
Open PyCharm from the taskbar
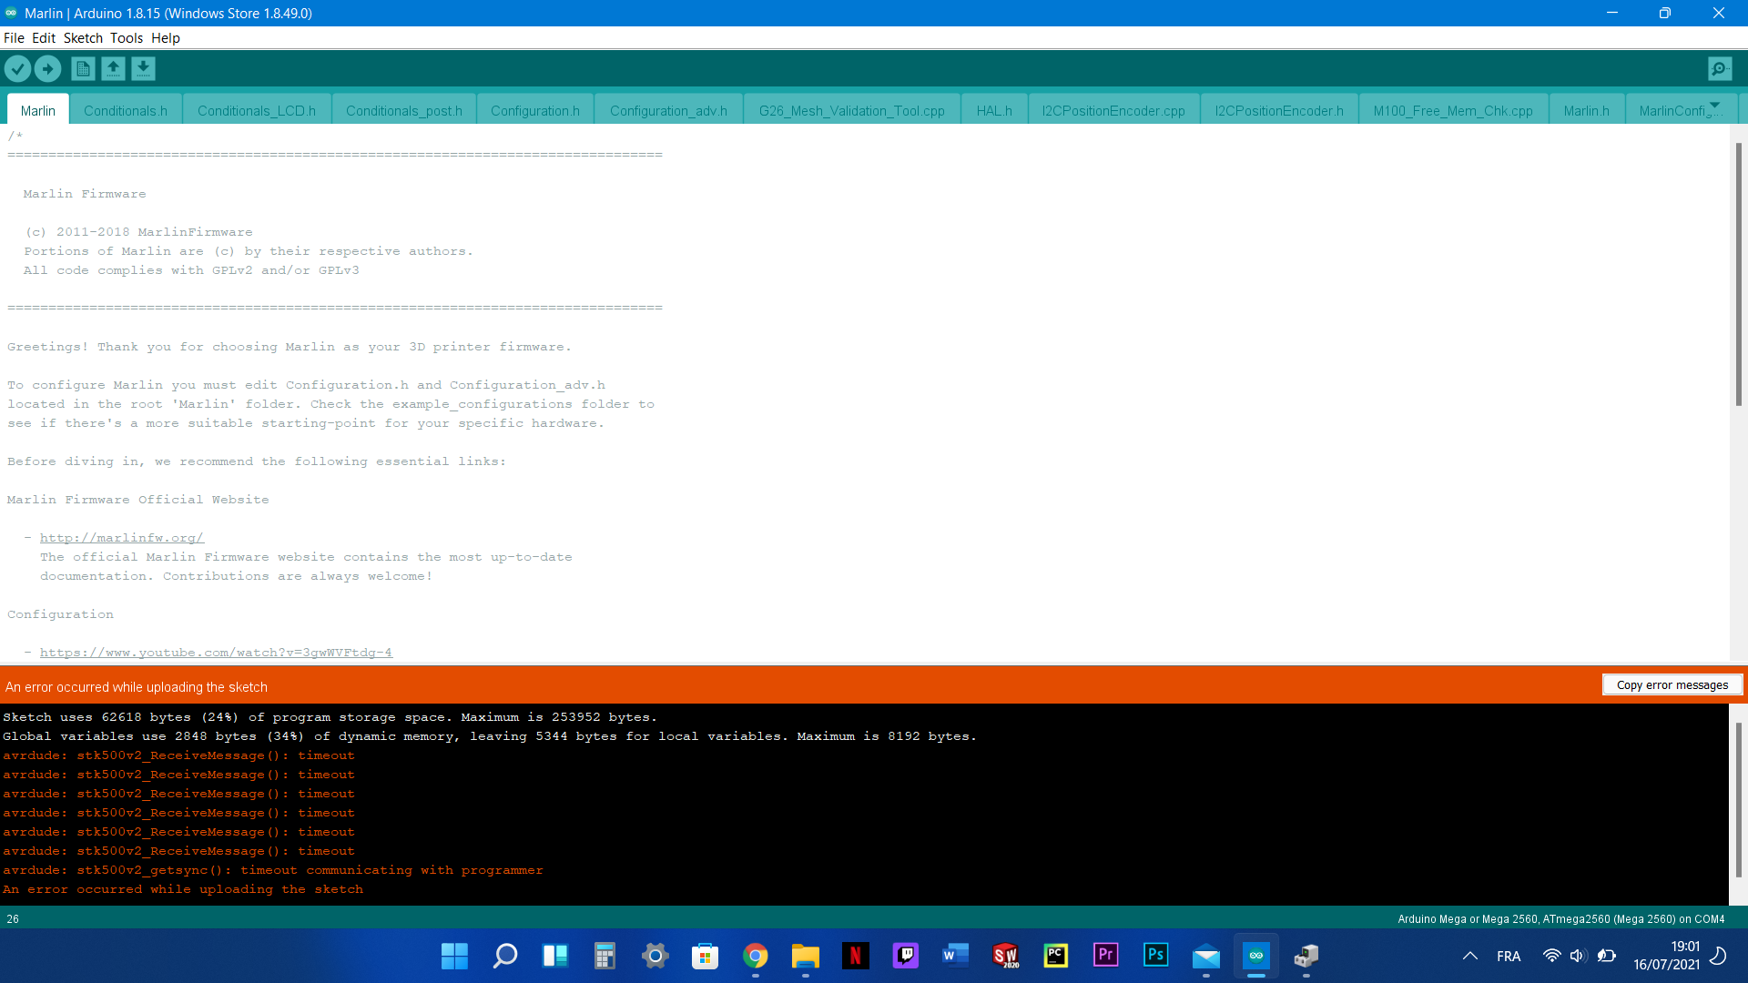tap(1055, 956)
